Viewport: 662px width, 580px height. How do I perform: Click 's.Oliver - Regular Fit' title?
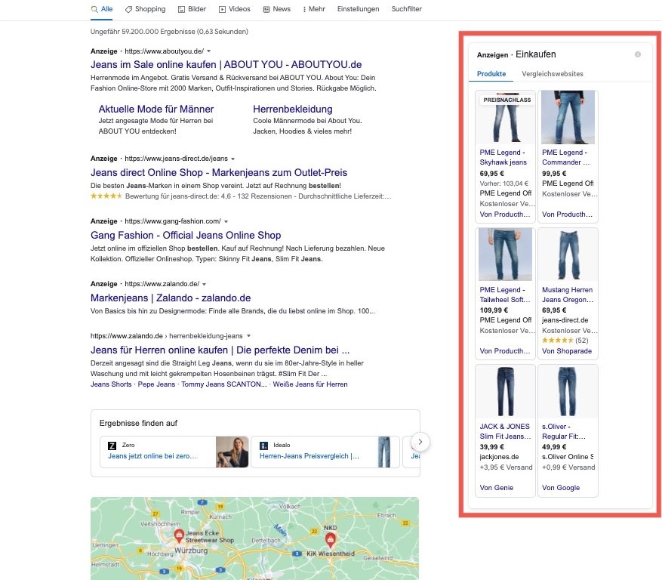coord(564,432)
